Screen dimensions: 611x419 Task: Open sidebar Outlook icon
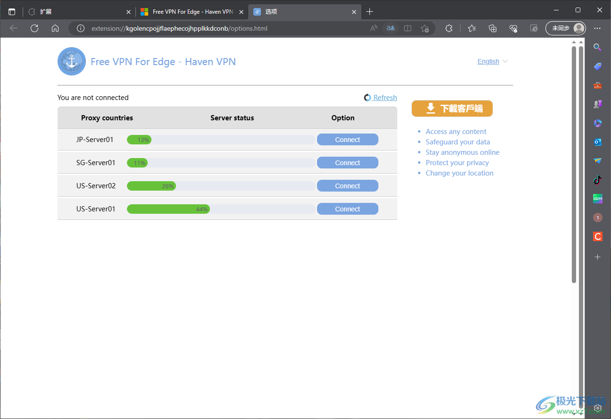click(598, 142)
